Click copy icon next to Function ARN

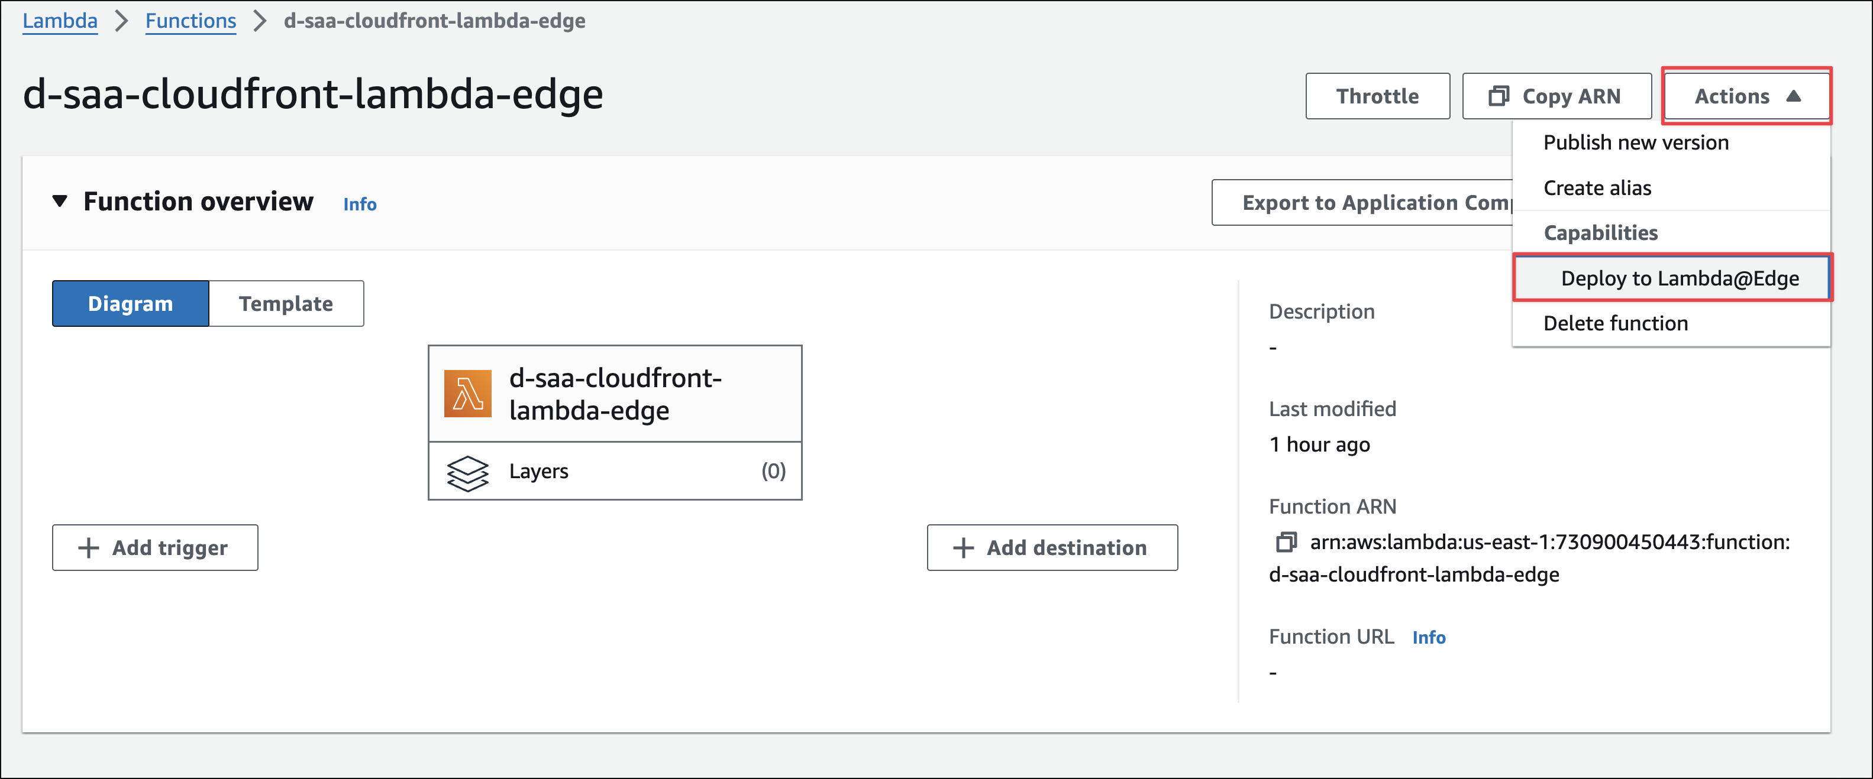click(x=1286, y=542)
